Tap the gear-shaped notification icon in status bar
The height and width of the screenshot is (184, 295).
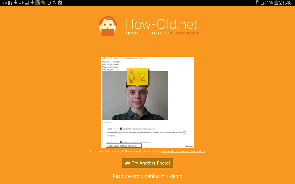point(43,3)
